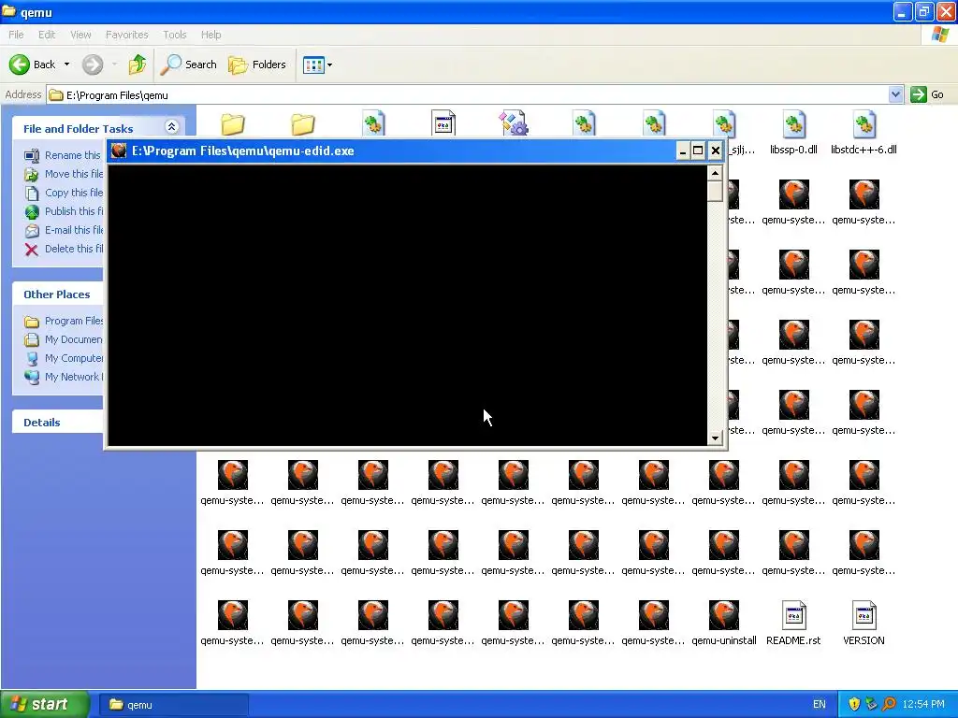The image size is (958, 718).
Task: Minimize the qemu-edid console window
Action: (682, 151)
